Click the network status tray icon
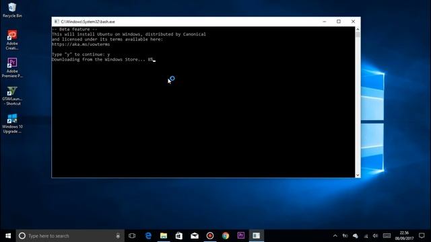This screenshot has width=431, height=242. [x=366, y=236]
